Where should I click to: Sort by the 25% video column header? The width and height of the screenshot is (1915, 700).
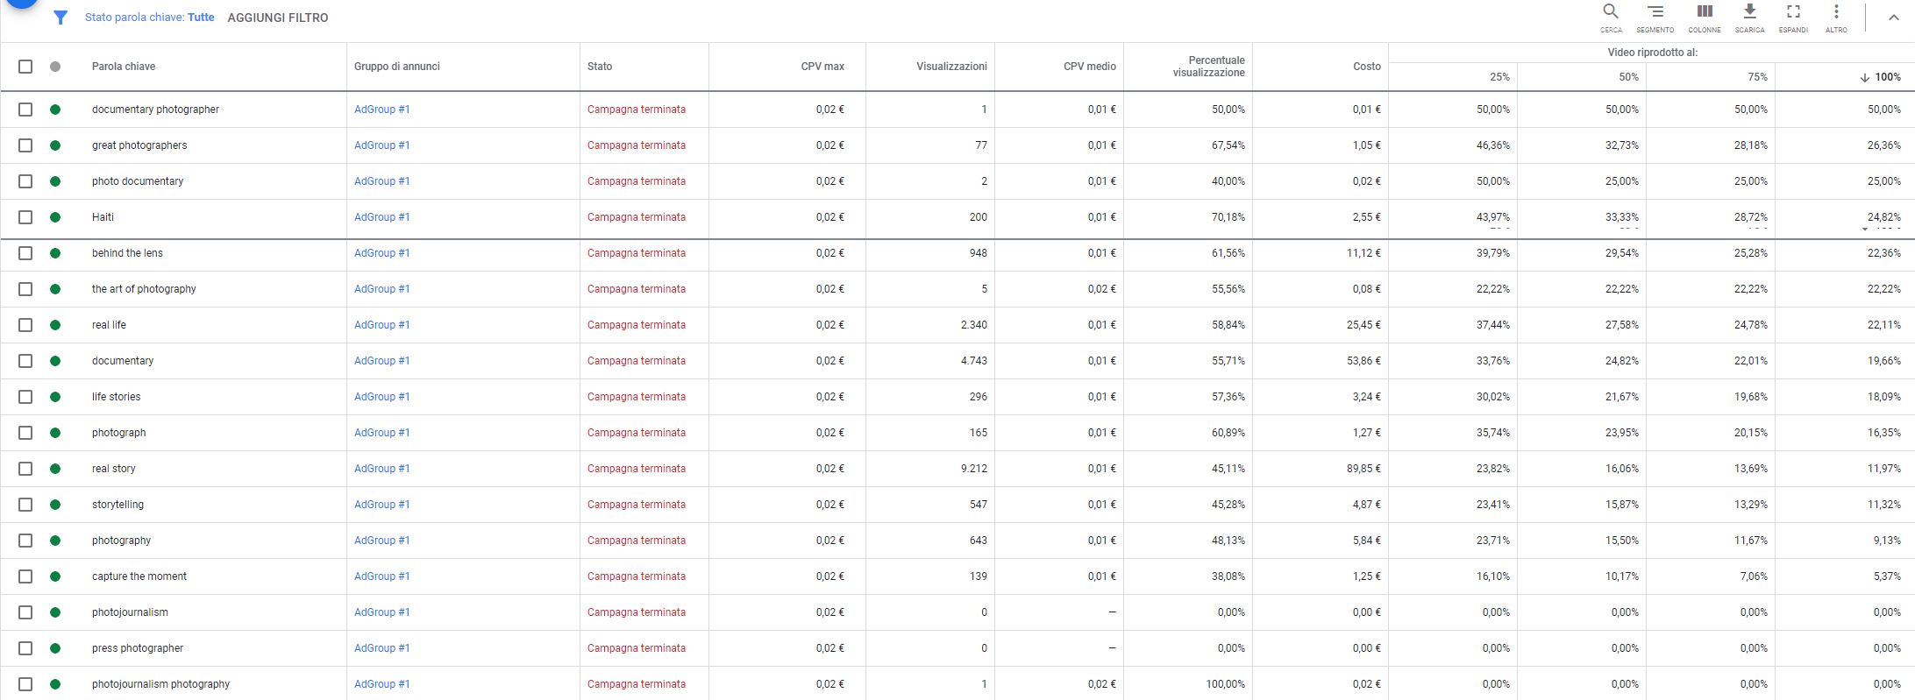[1499, 77]
